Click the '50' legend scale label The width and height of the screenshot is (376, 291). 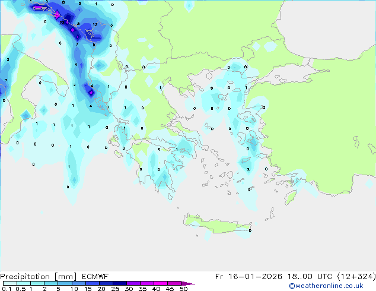point(183,289)
